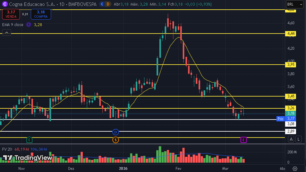
Task: Open the BRL currency dropdown
Action: (295, 4)
